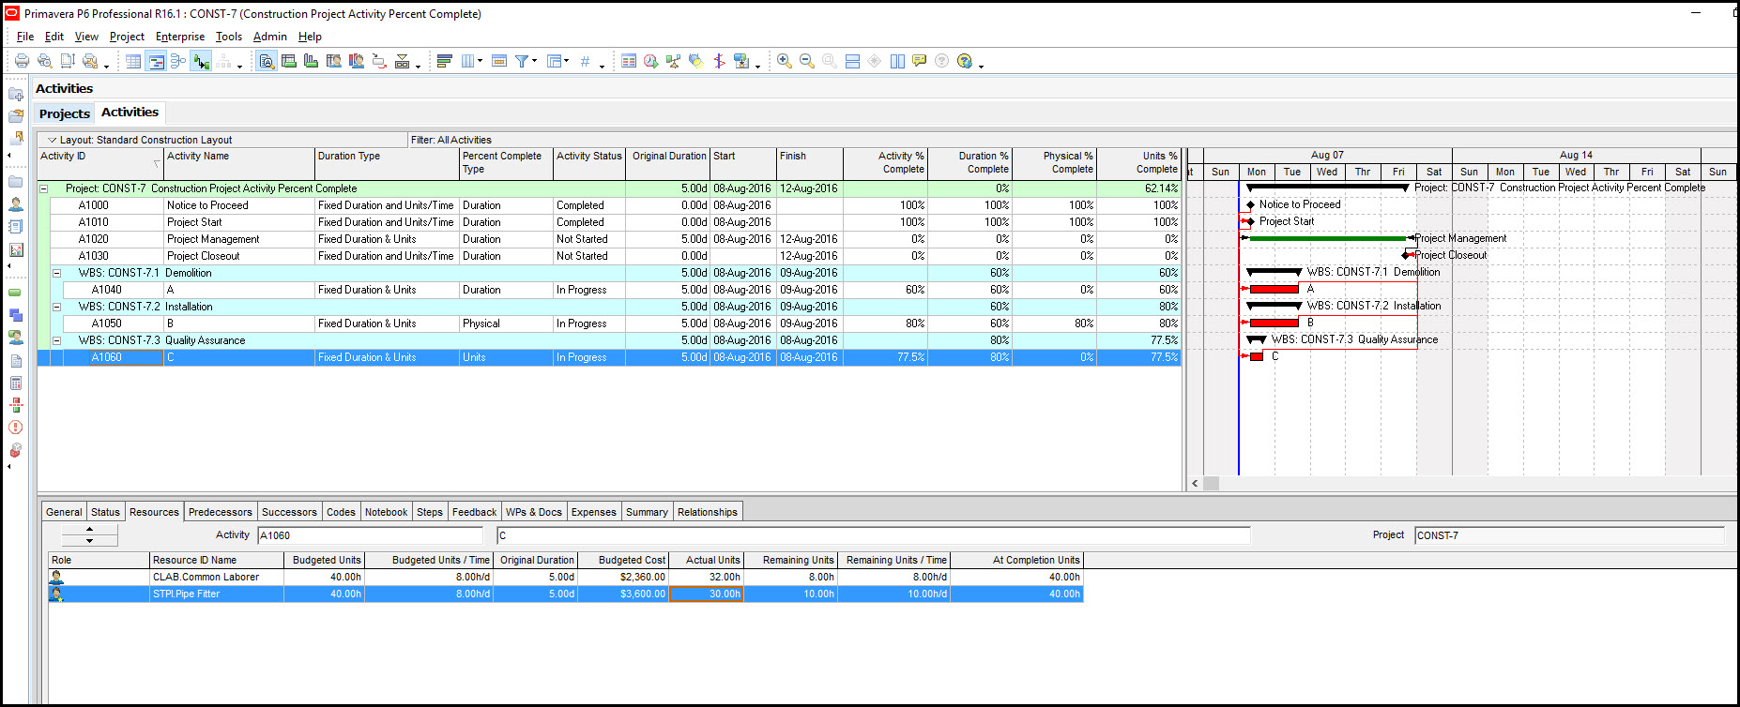
Task: Open the Layout options dropdown
Action: 53,140
